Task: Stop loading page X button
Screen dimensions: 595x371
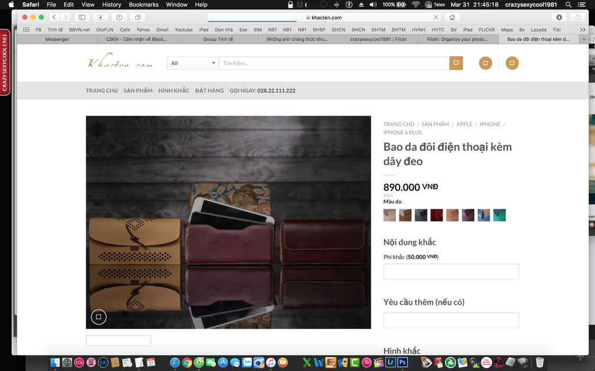Action: click(x=436, y=17)
